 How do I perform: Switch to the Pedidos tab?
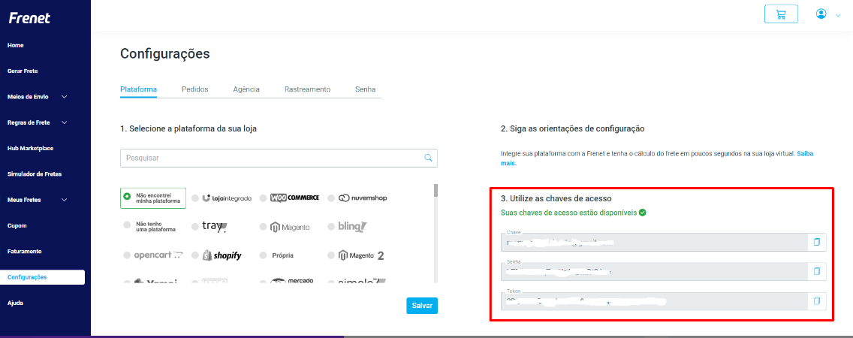[194, 89]
